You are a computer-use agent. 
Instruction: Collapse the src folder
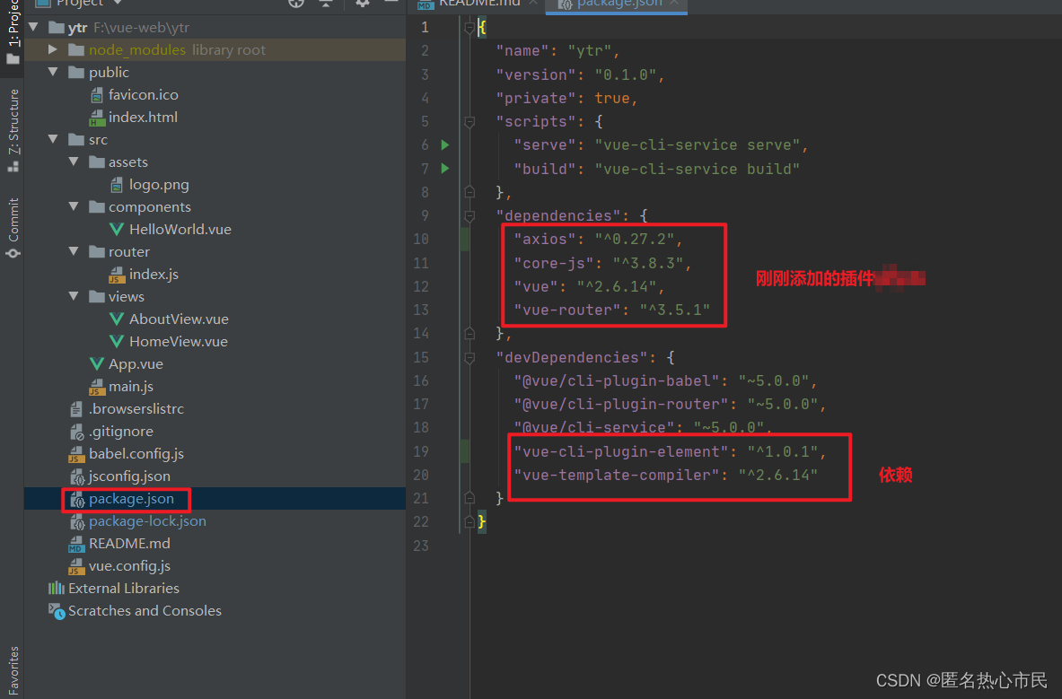coord(53,139)
